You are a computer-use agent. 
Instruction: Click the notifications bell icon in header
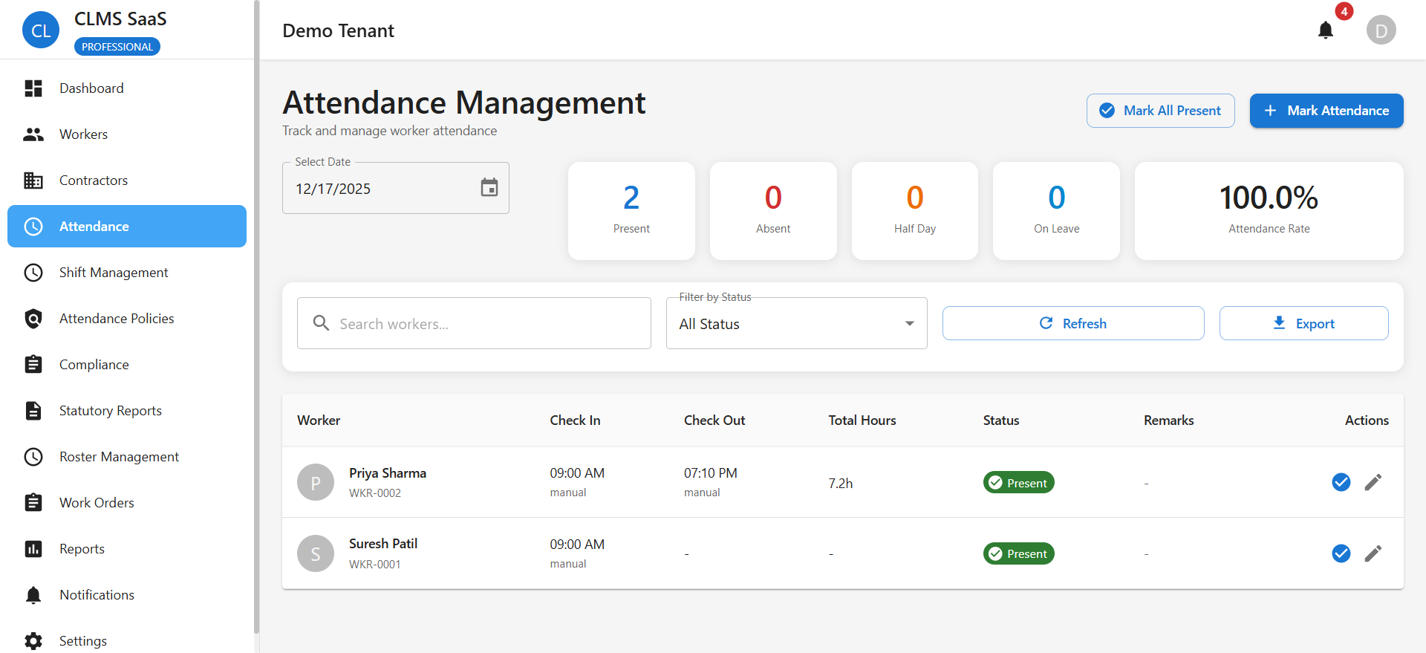(x=1325, y=30)
